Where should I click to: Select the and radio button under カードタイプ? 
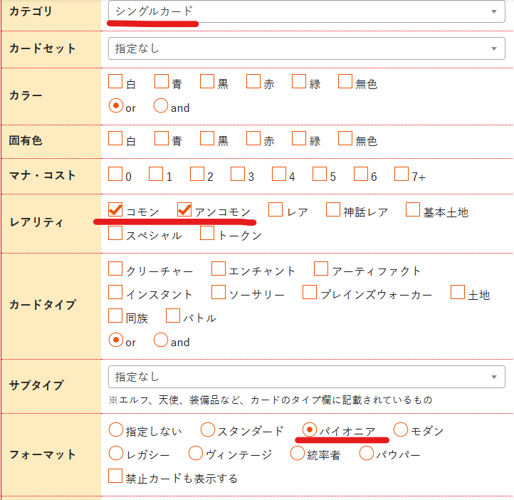161,340
